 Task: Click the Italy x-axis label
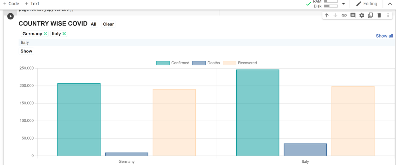point(305,162)
